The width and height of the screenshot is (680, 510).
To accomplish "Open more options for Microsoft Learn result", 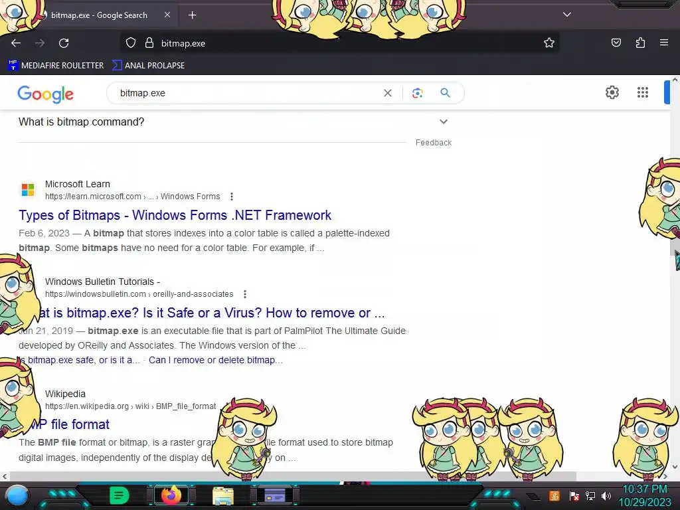I will pos(232,197).
